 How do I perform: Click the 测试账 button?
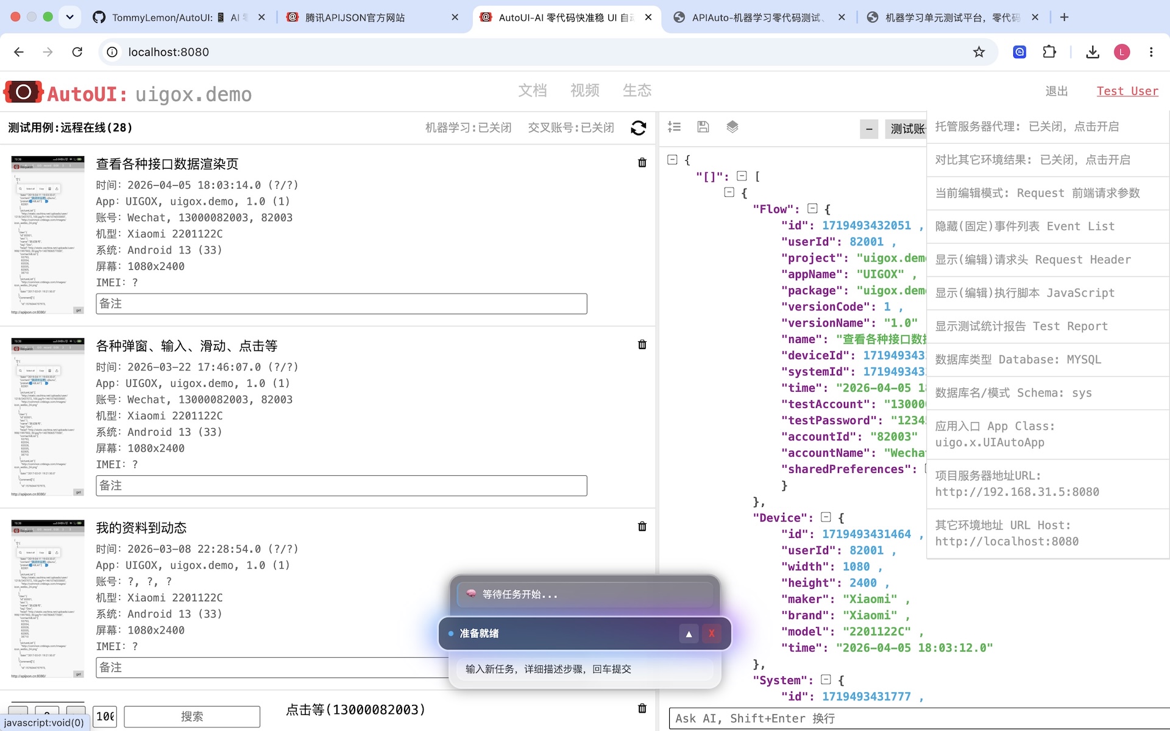coord(906,129)
